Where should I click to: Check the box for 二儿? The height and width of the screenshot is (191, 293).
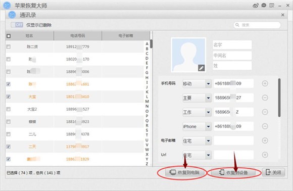click(x=9, y=134)
